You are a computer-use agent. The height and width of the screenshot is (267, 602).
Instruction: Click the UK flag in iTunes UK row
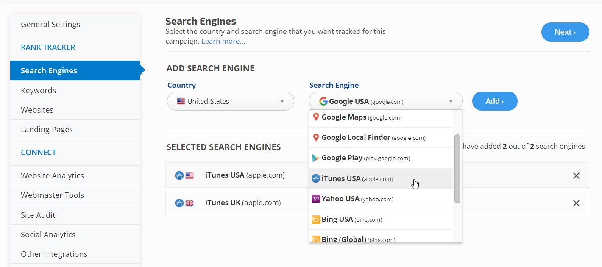click(190, 203)
